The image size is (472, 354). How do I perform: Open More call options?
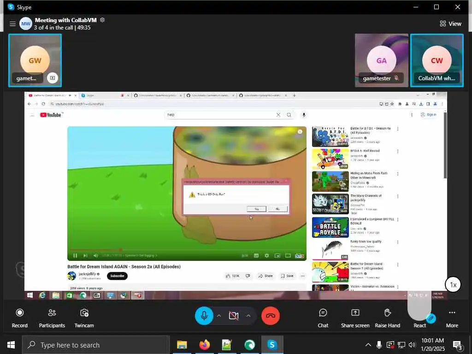pos(452,318)
